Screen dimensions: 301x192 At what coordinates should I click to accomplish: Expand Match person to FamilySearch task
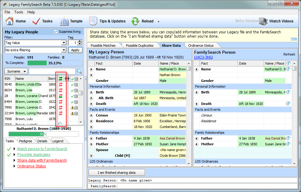click(14, 149)
